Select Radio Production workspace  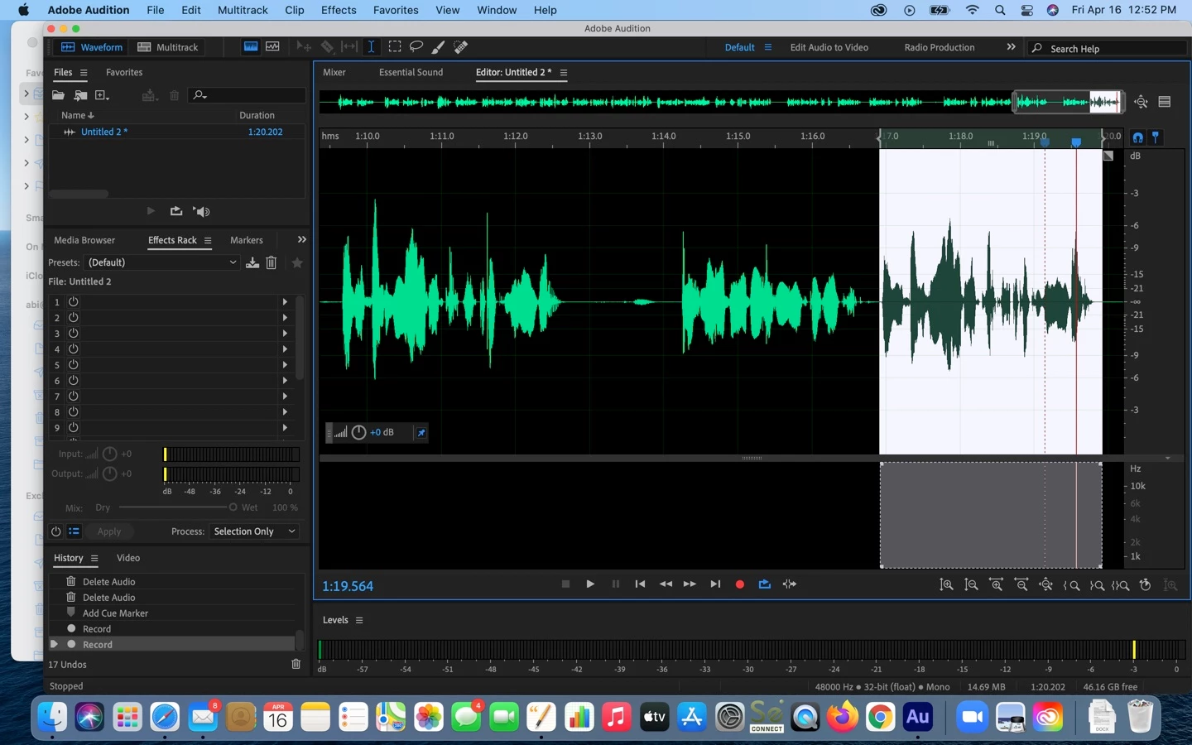click(x=940, y=47)
